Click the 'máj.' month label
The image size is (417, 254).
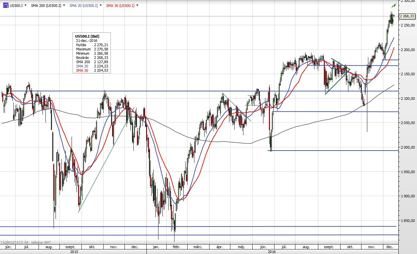tap(241, 246)
